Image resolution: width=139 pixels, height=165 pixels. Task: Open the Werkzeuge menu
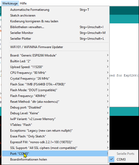tap(10, 3)
